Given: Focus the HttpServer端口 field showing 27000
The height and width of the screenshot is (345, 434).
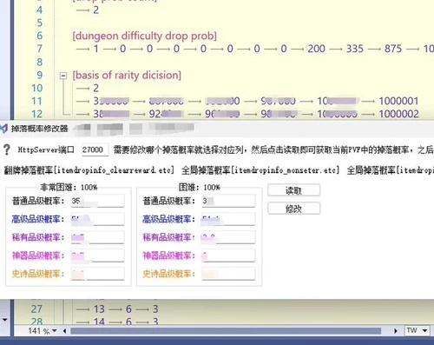Looking at the screenshot, I should [x=95, y=149].
